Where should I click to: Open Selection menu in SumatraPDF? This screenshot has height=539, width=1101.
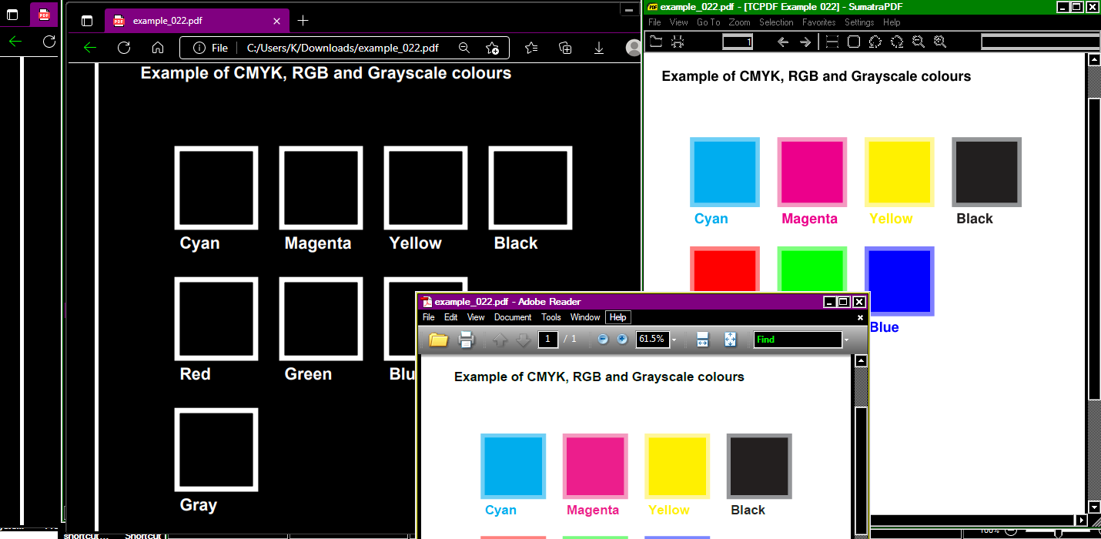(776, 22)
